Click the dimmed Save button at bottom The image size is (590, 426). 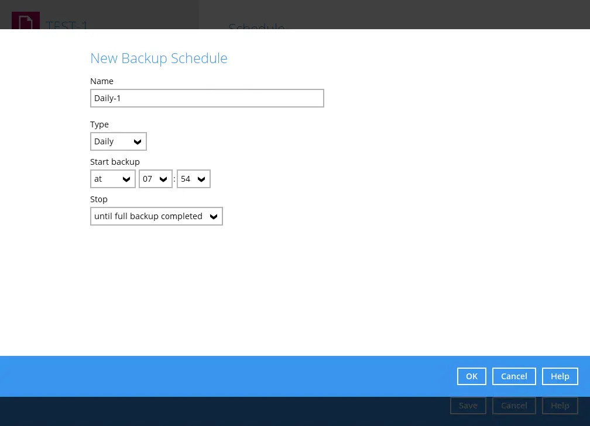click(x=468, y=406)
